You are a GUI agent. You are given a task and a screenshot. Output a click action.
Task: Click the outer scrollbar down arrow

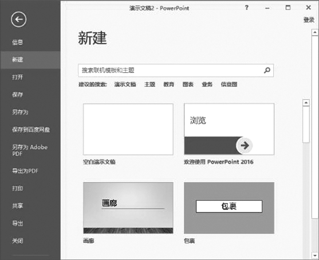[x=315, y=255]
